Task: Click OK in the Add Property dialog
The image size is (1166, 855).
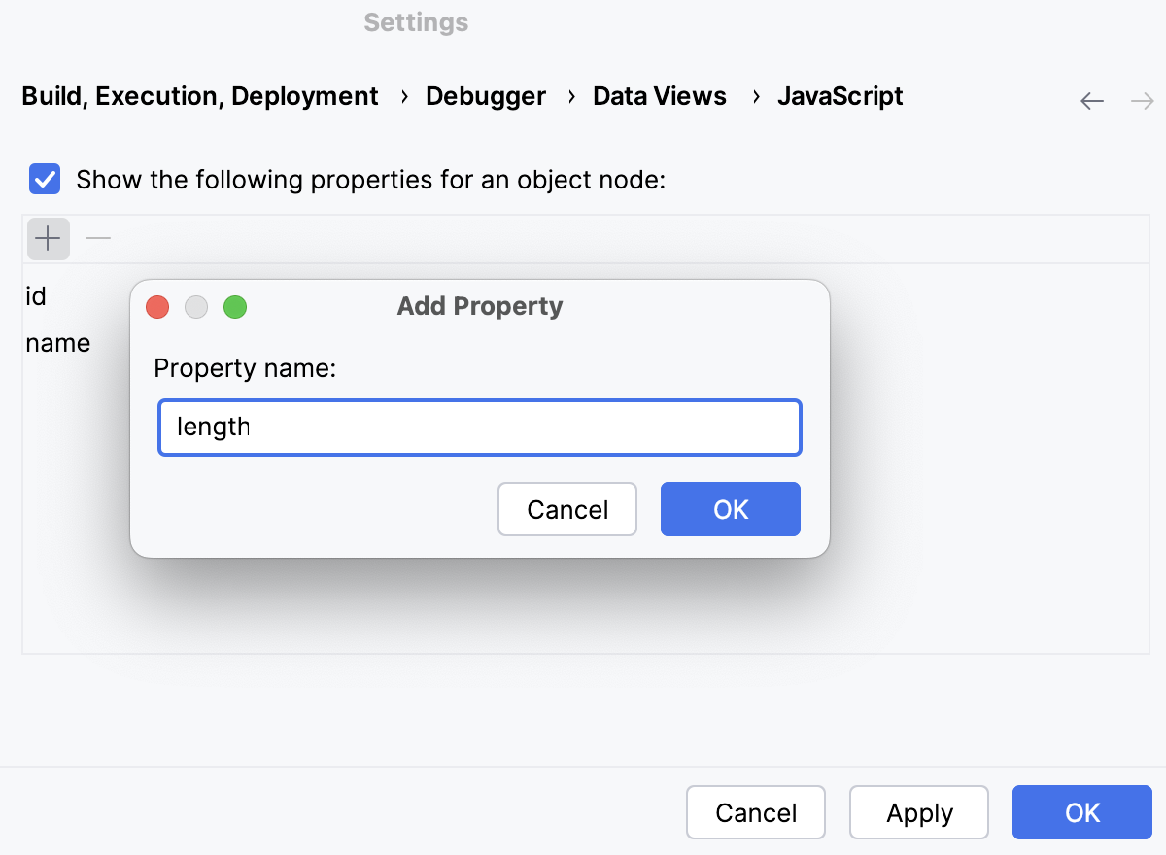Action: coord(730,508)
